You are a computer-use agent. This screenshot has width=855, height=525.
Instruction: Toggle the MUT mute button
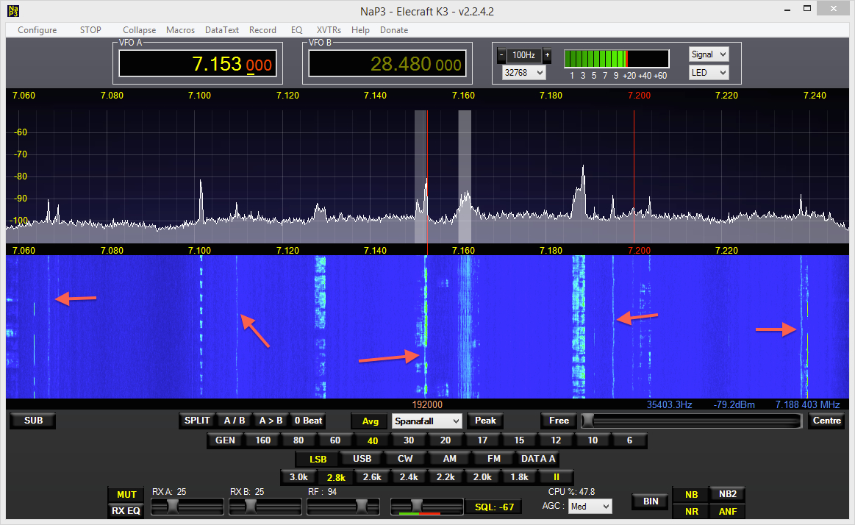tap(126, 495)
